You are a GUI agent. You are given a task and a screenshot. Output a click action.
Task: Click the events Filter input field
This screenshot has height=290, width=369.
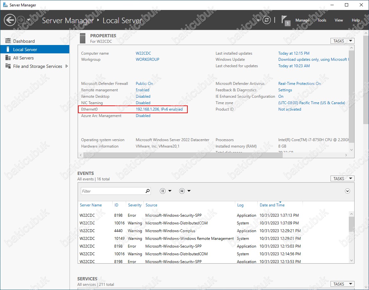pos(113,191)
